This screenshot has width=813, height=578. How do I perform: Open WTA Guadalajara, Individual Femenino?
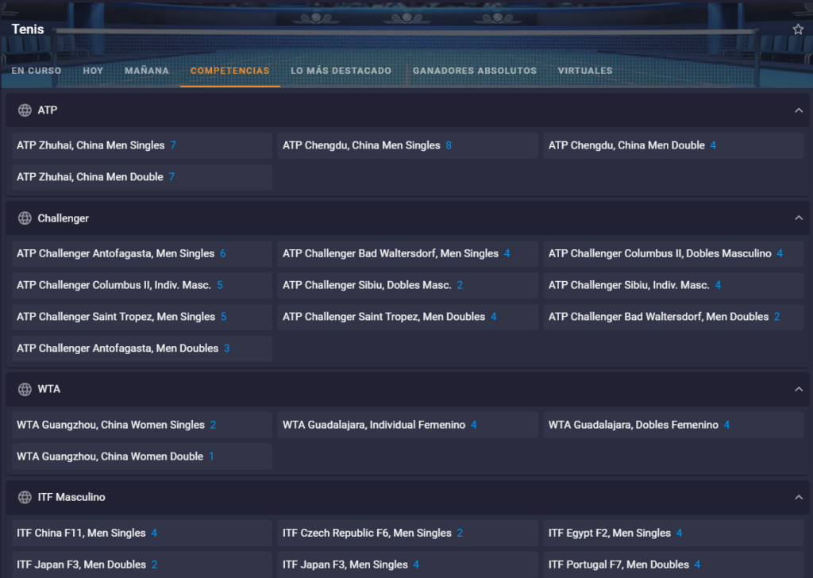coord(407,425)
